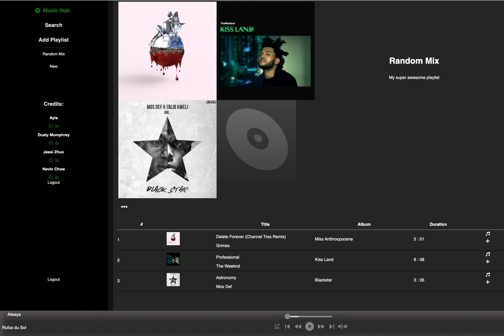
Task: Click now playing artist Rufus du Sol
Action: click(x=14, y=328)
